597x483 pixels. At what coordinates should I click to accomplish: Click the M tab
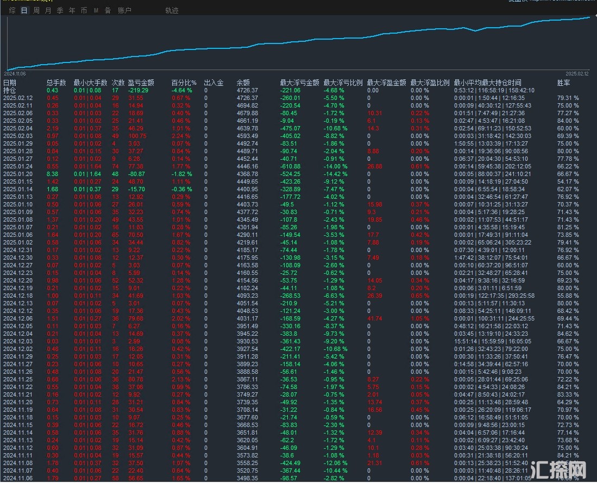tap(96, 10)
